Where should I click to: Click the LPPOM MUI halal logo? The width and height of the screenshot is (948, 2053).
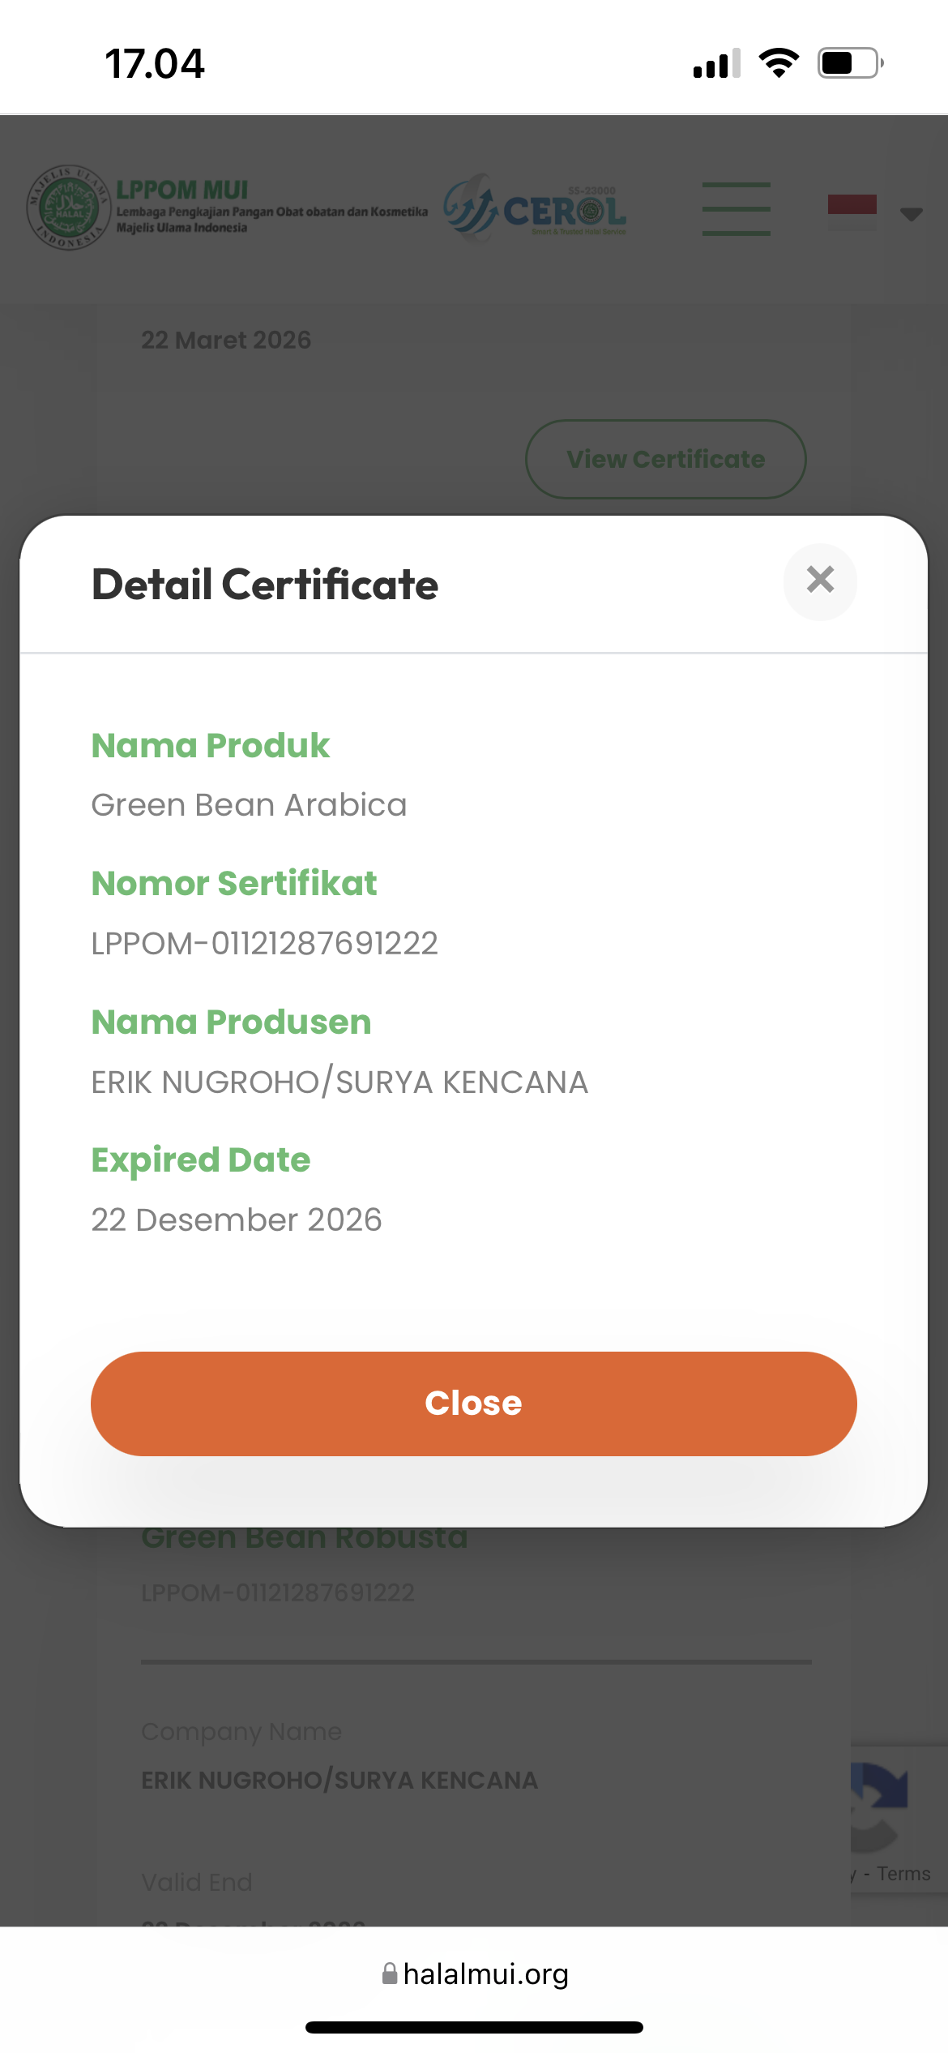(68, 208)
